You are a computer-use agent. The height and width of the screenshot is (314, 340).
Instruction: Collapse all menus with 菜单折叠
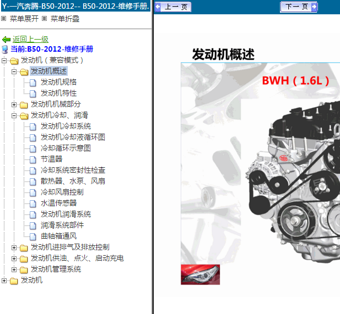[65, 19]
